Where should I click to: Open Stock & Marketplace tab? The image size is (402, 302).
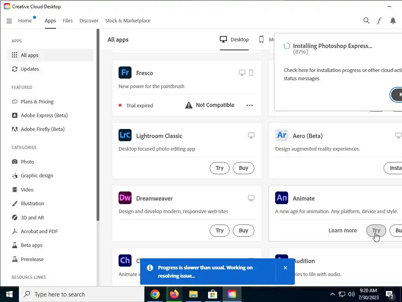pos(128,21)
